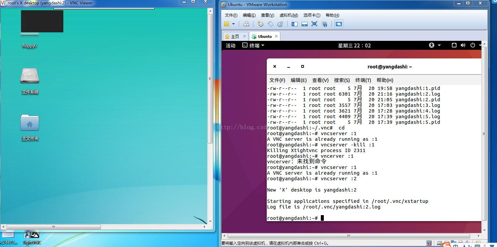Image resolution: width=497 pixels, height=247 pixels.
Task: Click the hard disk device icon in VMware status bar
Action: (440, 243)
